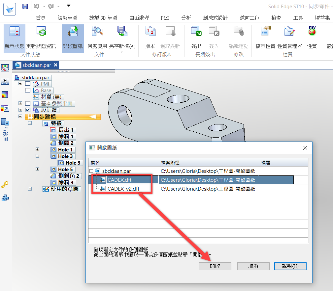
Task: Click the 性質管理器 icon
Action: click(290, 31)
